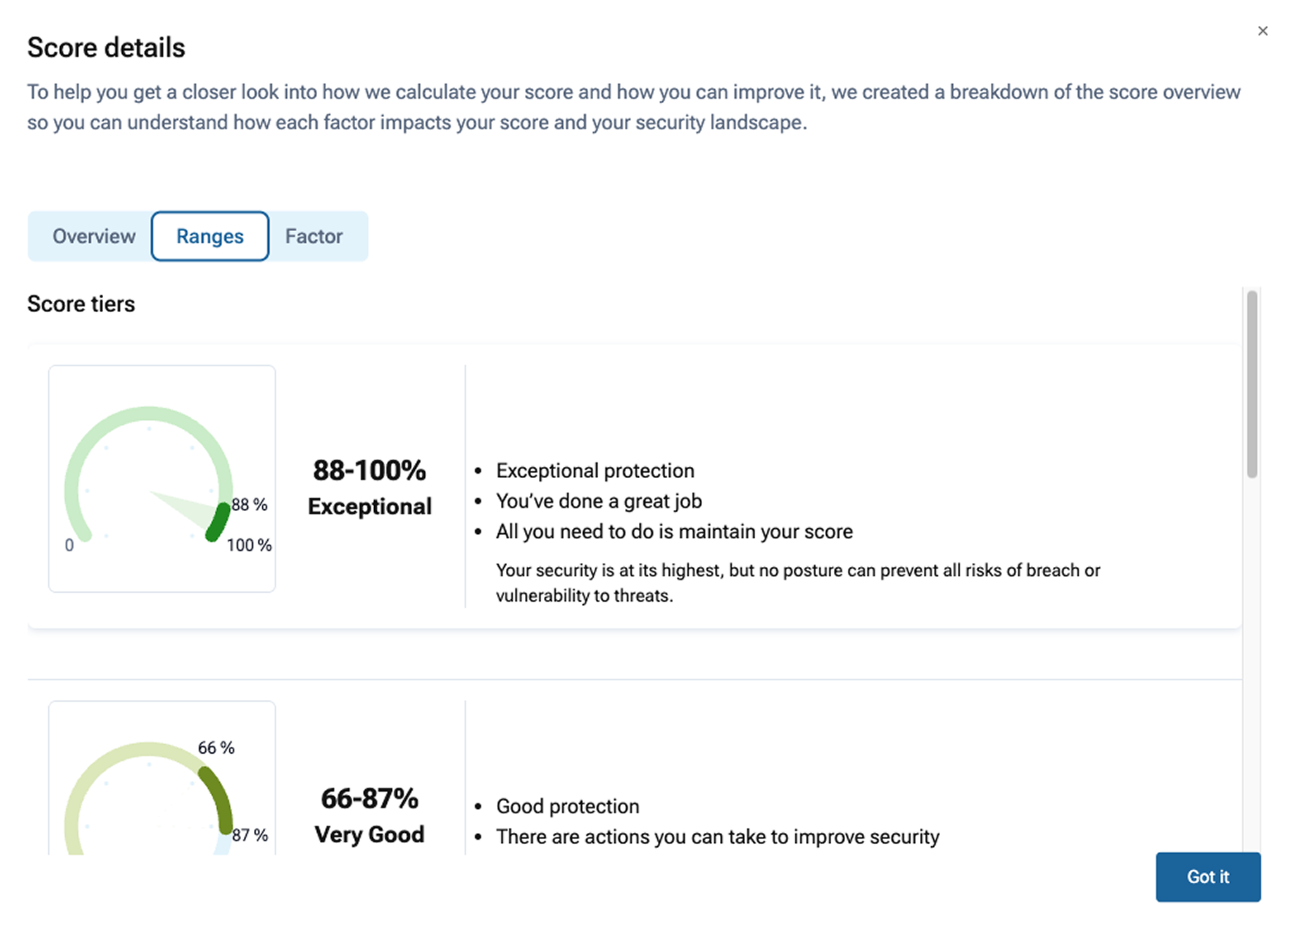The image size is (1289, 931).
Task: Click the "87 %" gauge label
Action: pos(250,835)
